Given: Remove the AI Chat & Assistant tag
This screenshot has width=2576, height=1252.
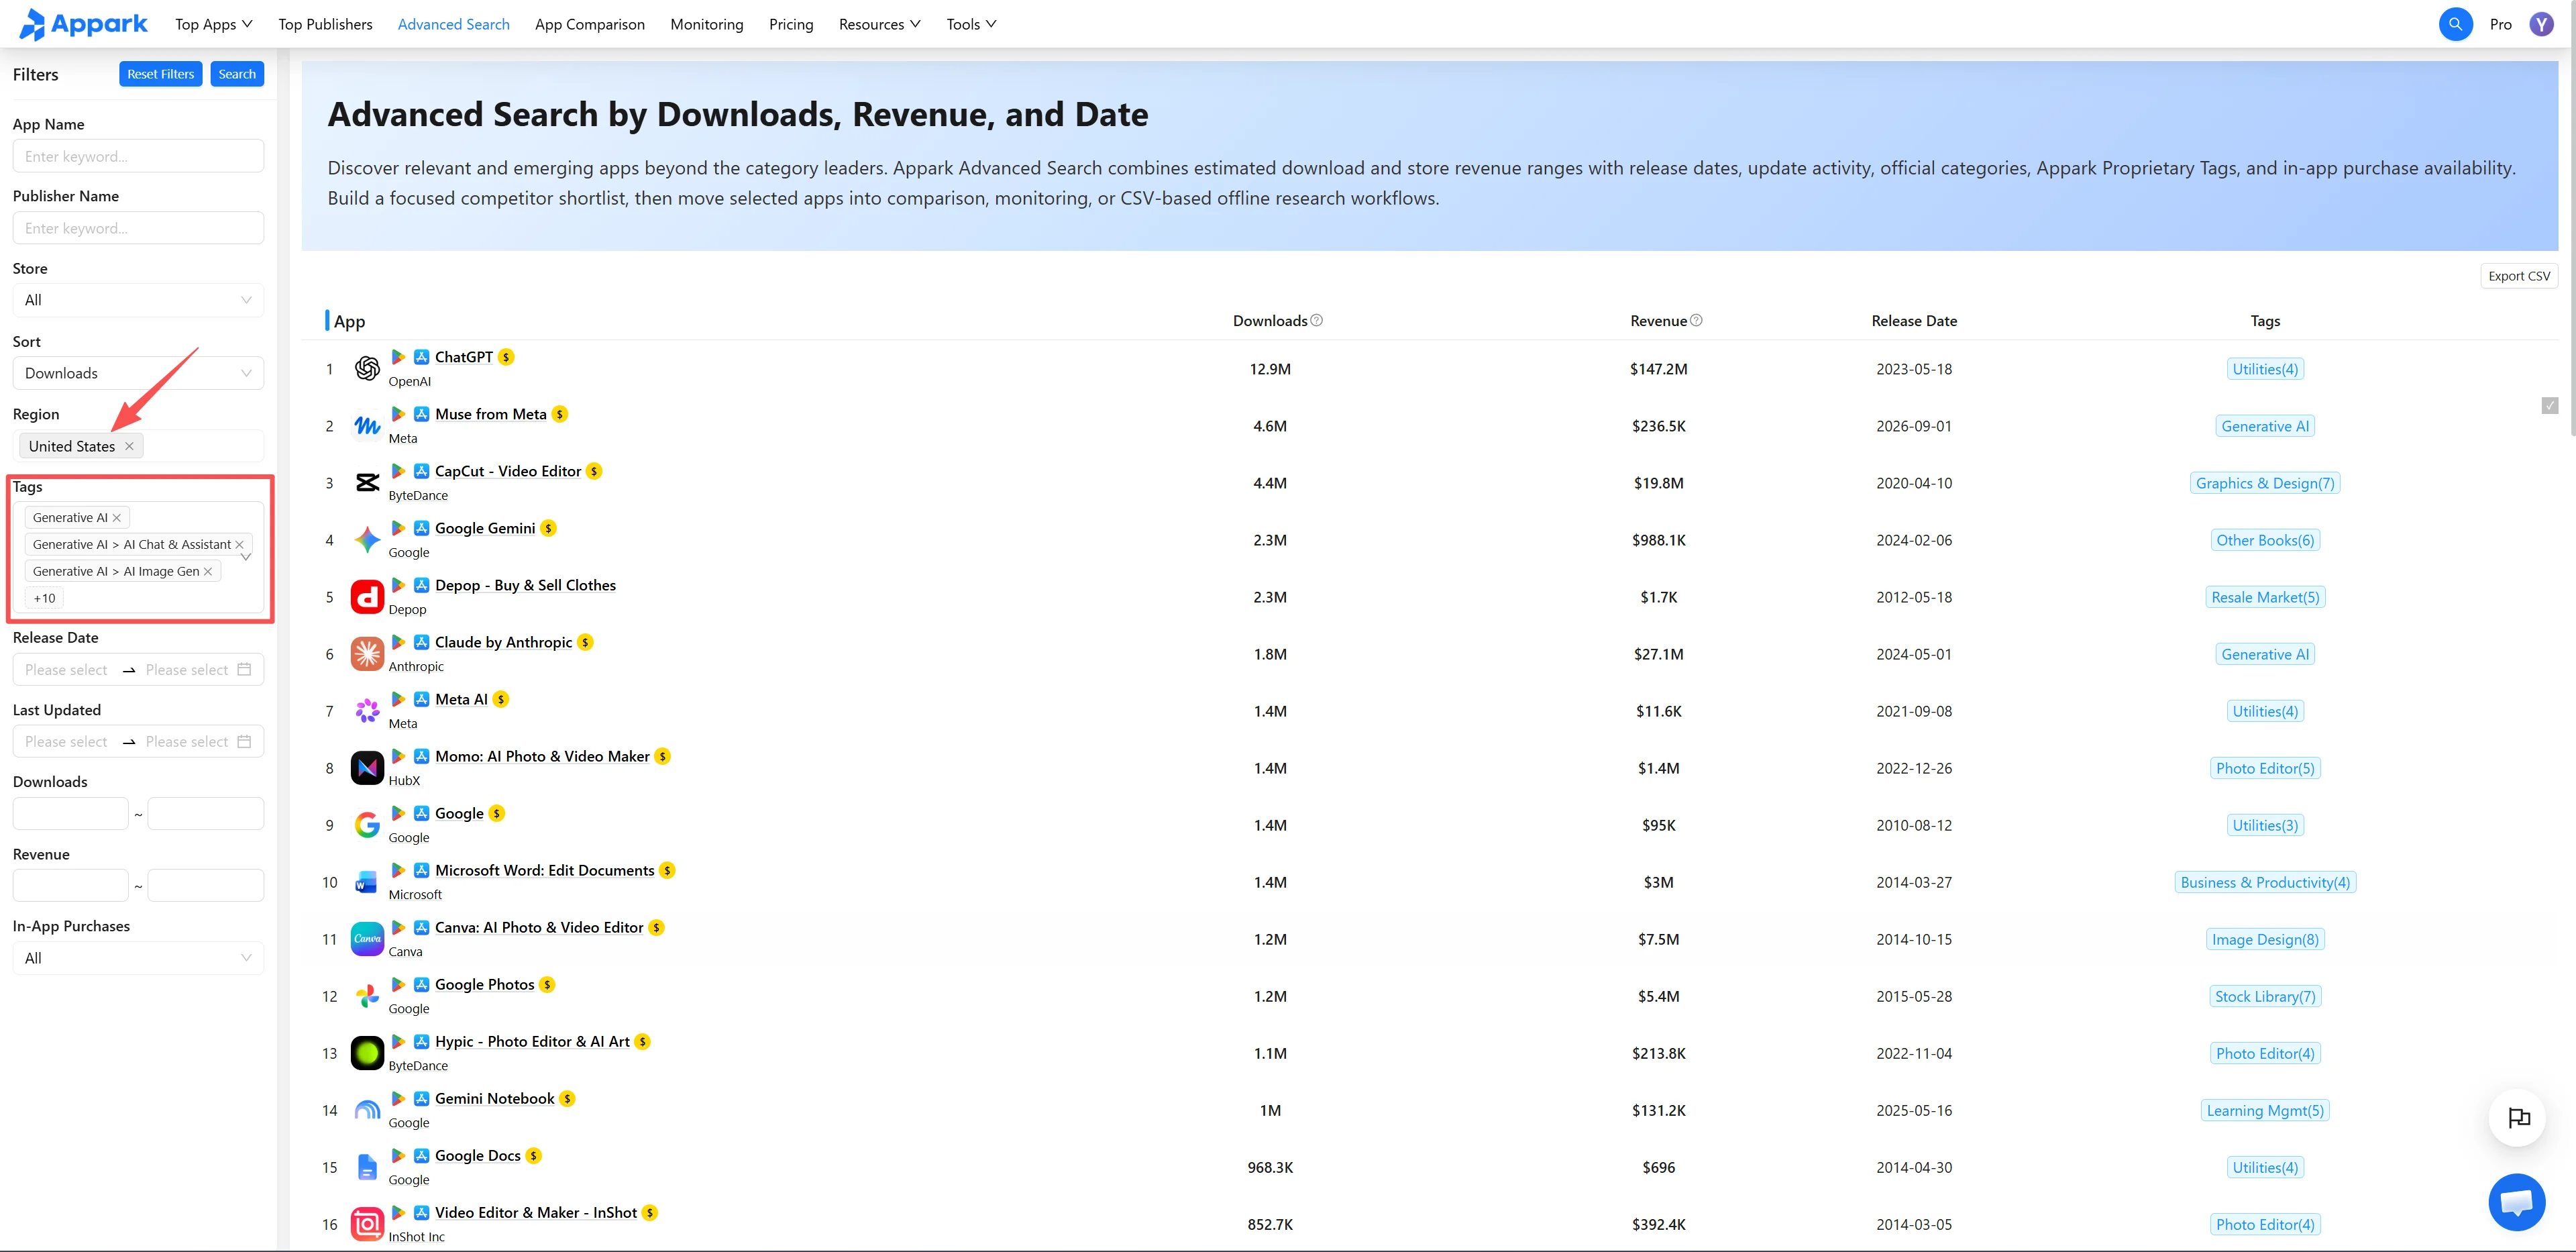Looking at the screenshot, I should pyautogui.click(x=239, y=544).
